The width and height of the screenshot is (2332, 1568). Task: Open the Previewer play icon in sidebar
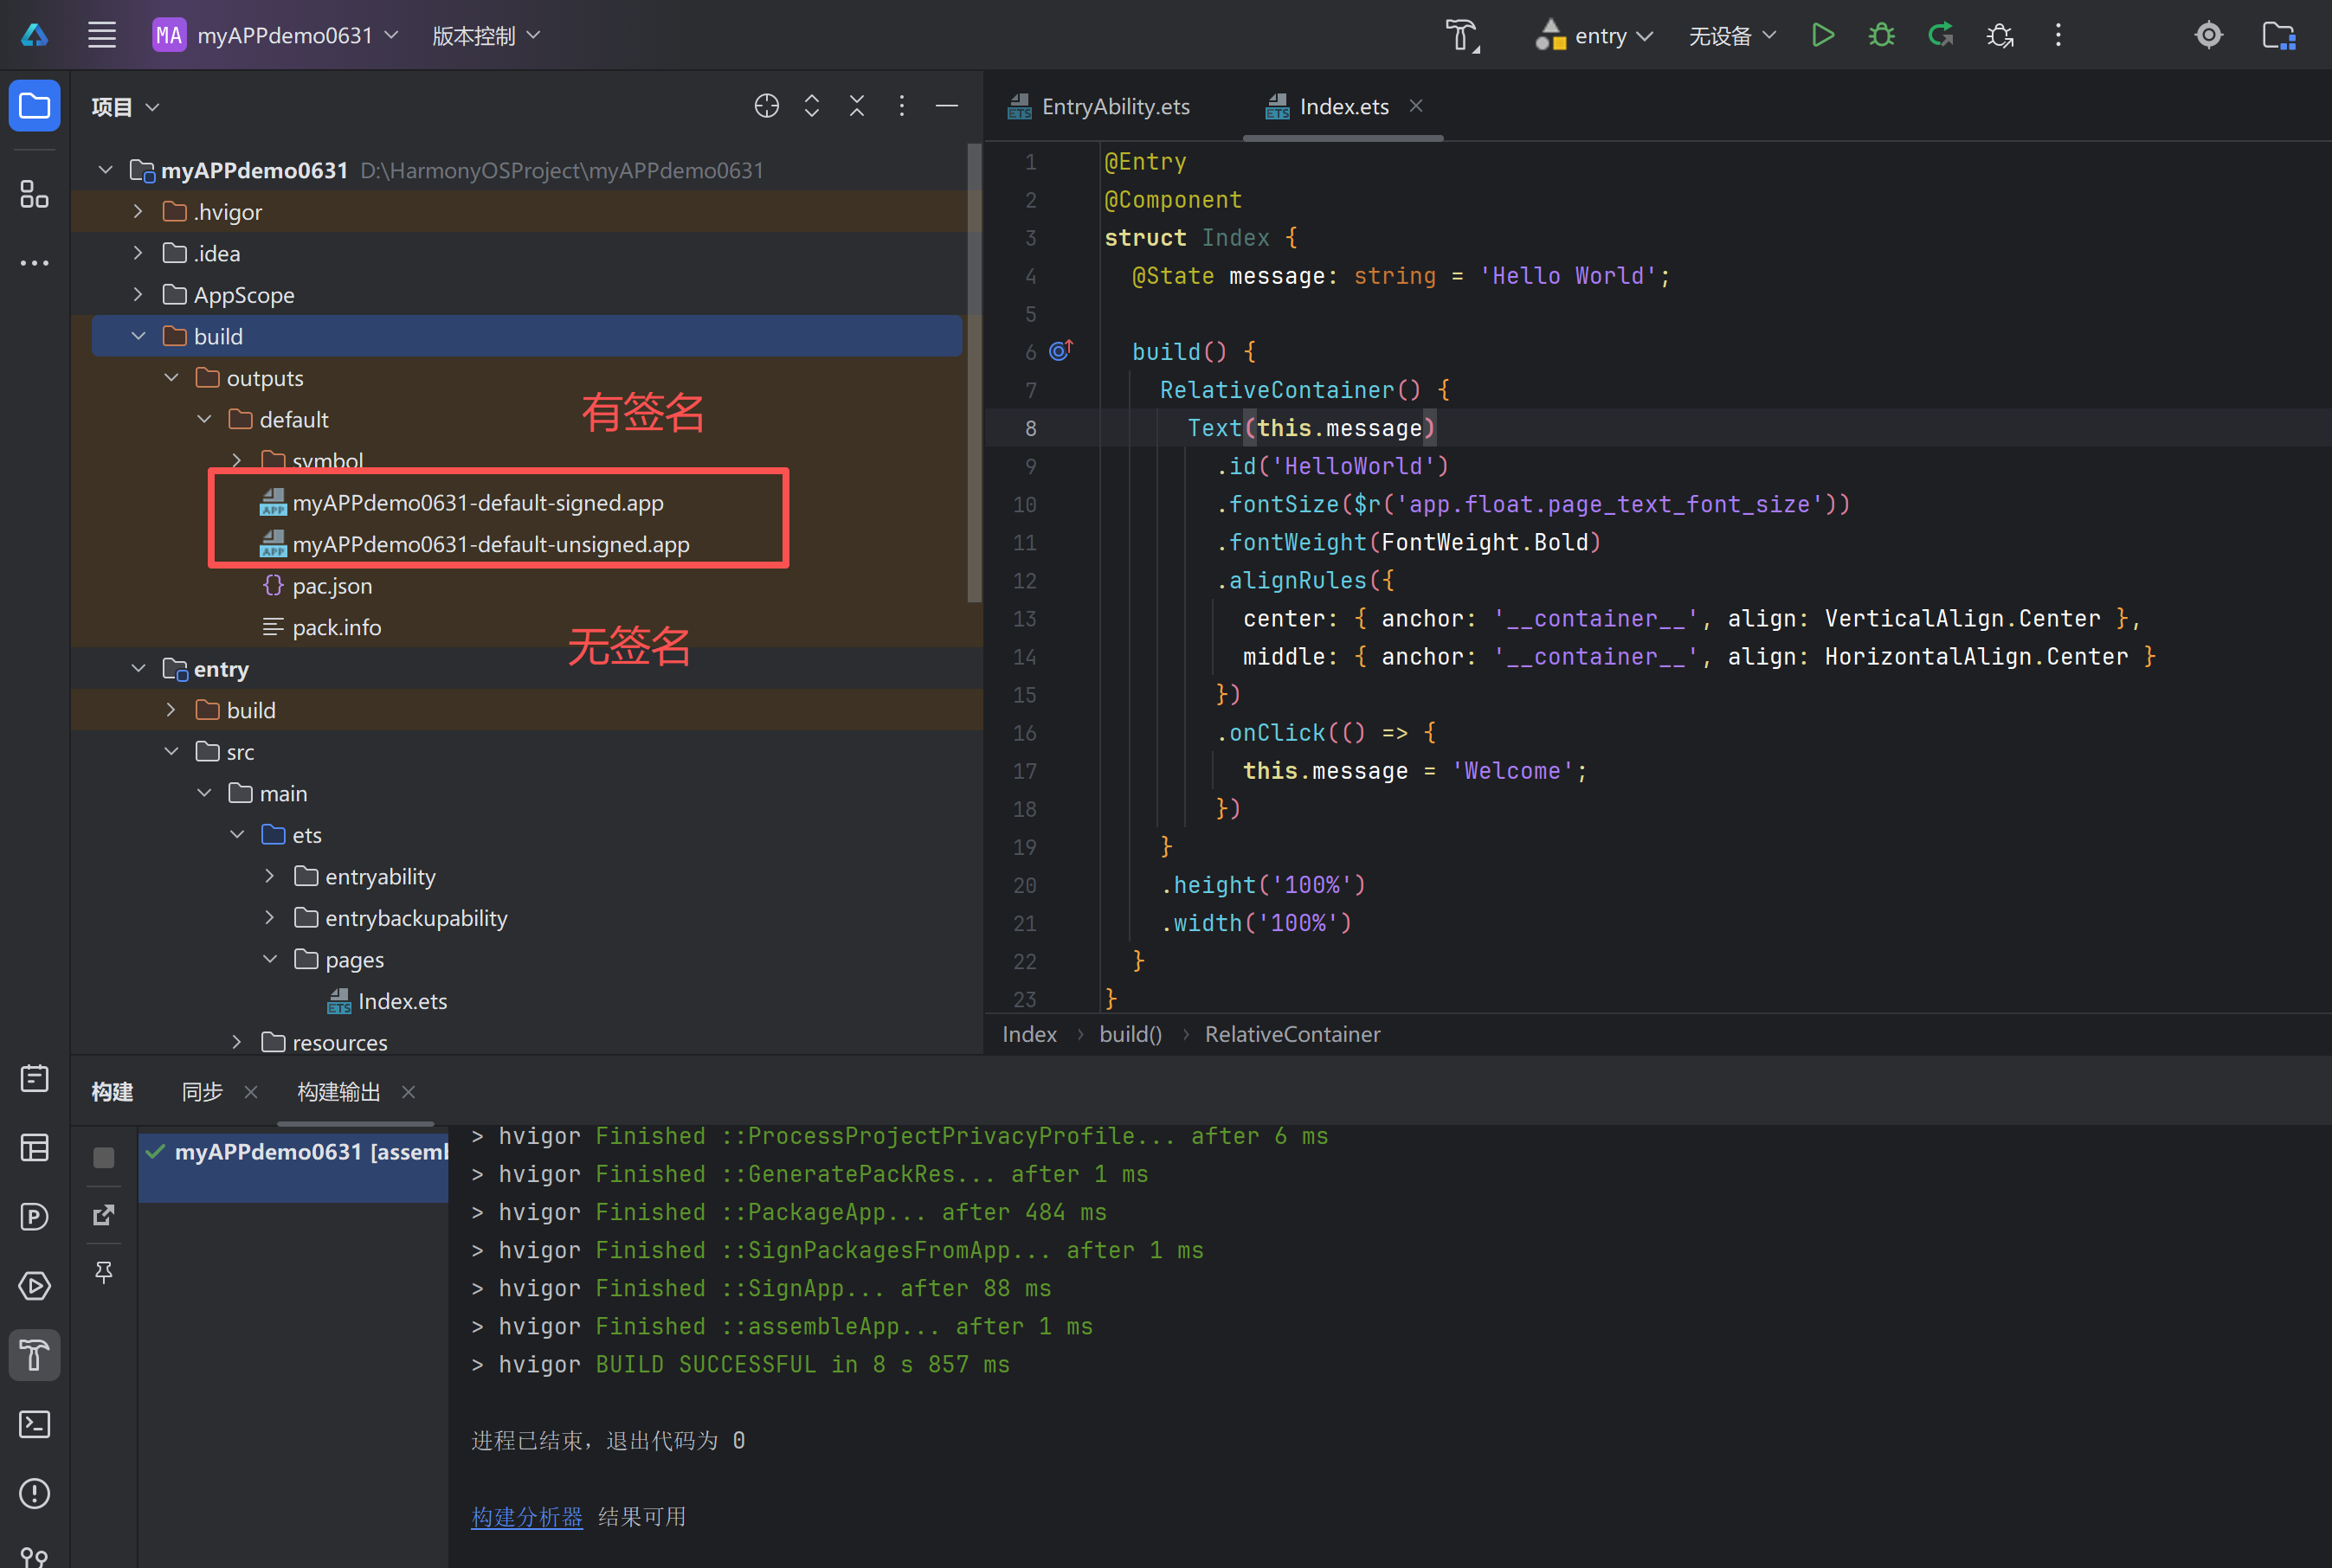(35, 1286)
